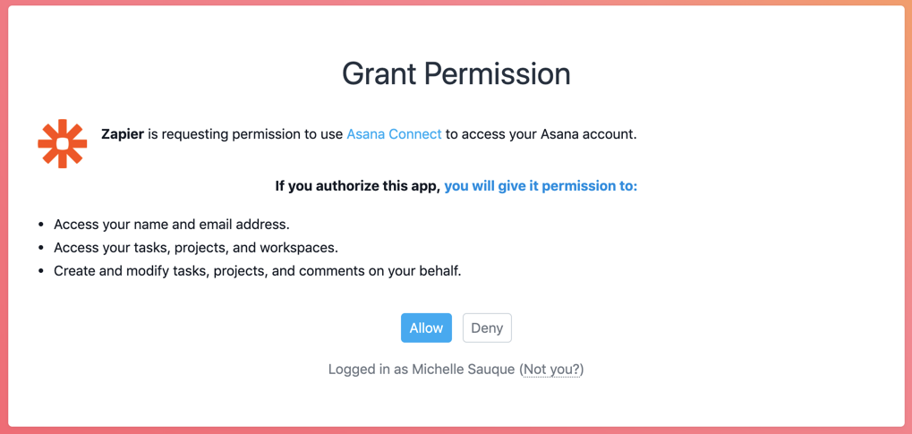This screenshot has height=434, width=912.
Task: Select the bold Zapier app name
Action: point(123,134)
